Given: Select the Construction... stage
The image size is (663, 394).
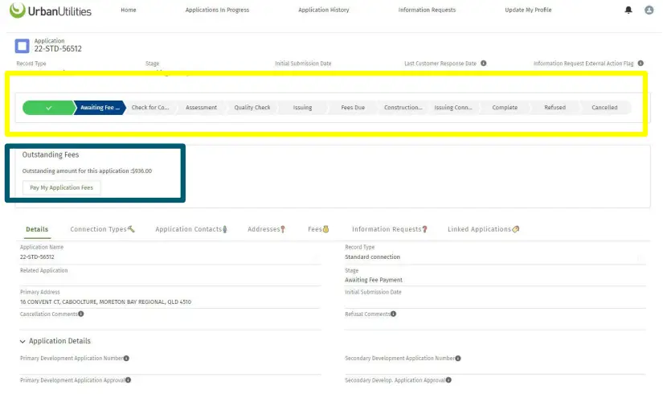Looking at the screenshot, I should tap(403, 108).
